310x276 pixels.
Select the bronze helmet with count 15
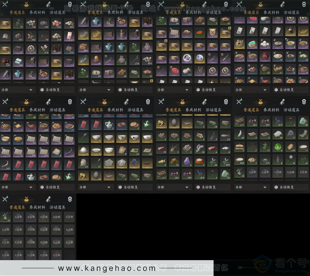click(x=291, y=31)
